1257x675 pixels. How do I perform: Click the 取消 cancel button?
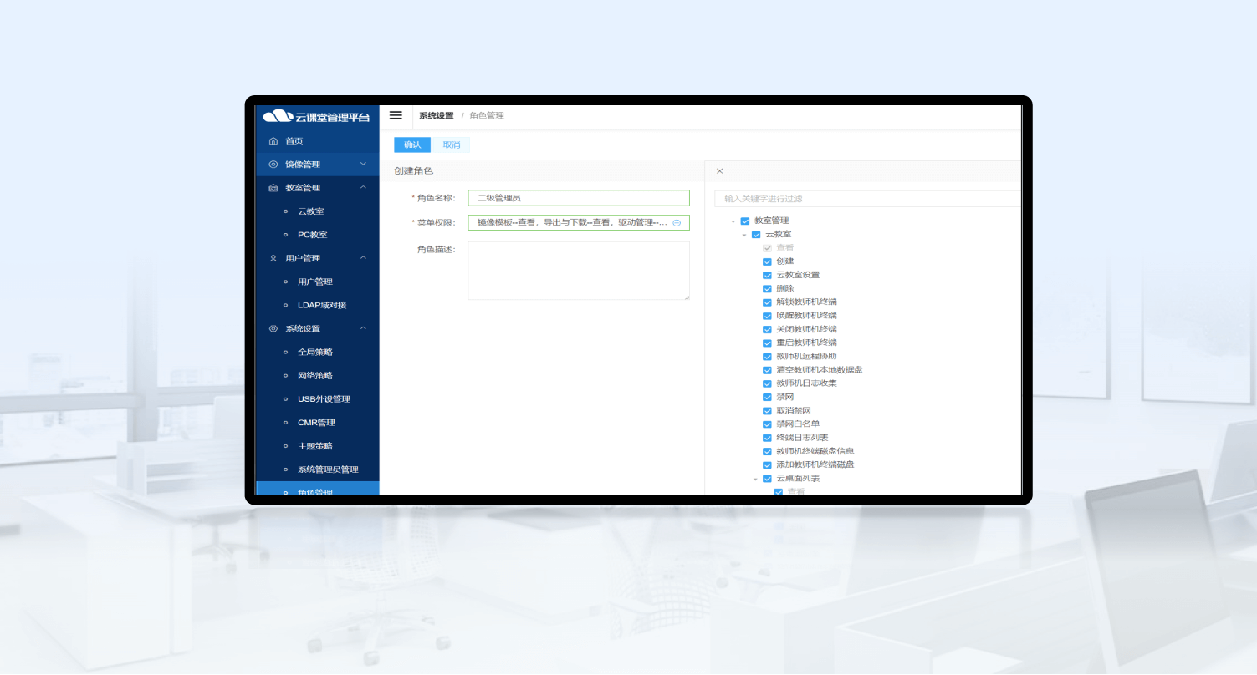click(452, 145)
